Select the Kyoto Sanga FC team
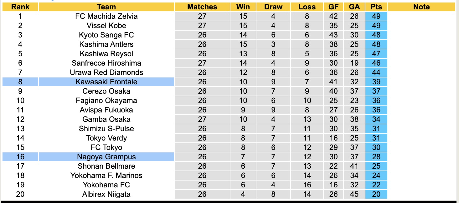459x203 pixels. pyautogui.click(x=106, y=35)
